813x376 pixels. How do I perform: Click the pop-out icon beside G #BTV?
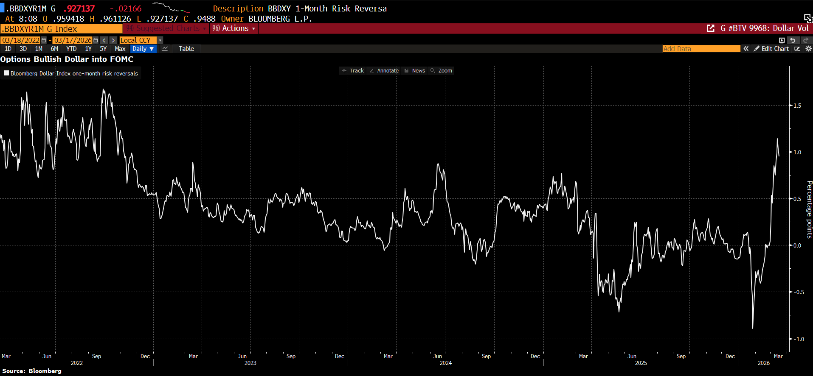coord(710,28)
